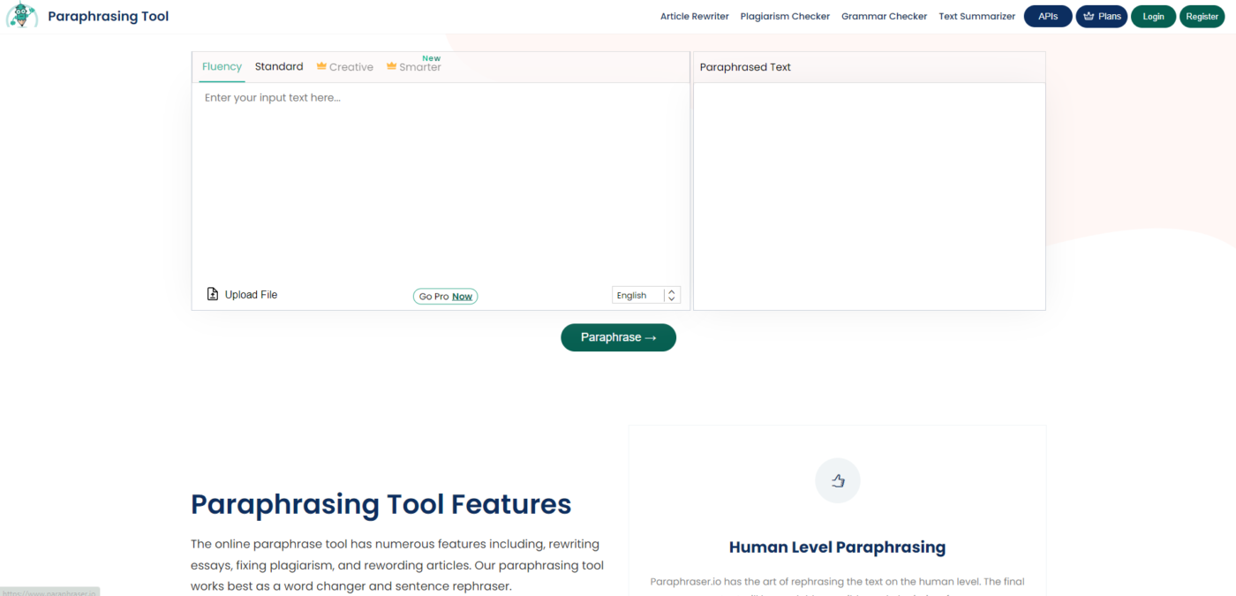This screenshot has width=1236, height=596.
Task: Open the English language dropdown
Action: [637, 295]
